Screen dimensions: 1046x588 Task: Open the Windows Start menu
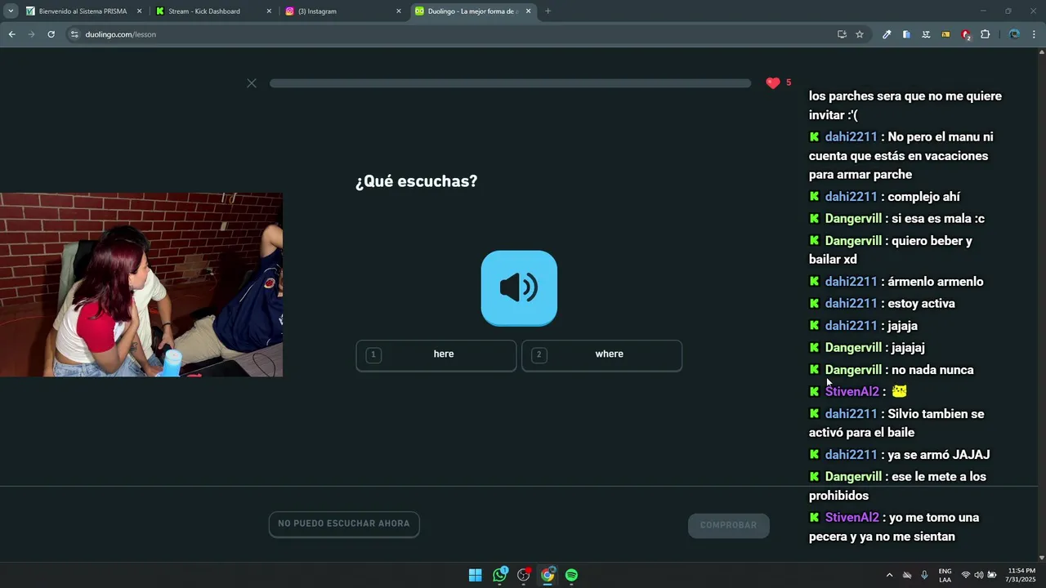(475, 575)
